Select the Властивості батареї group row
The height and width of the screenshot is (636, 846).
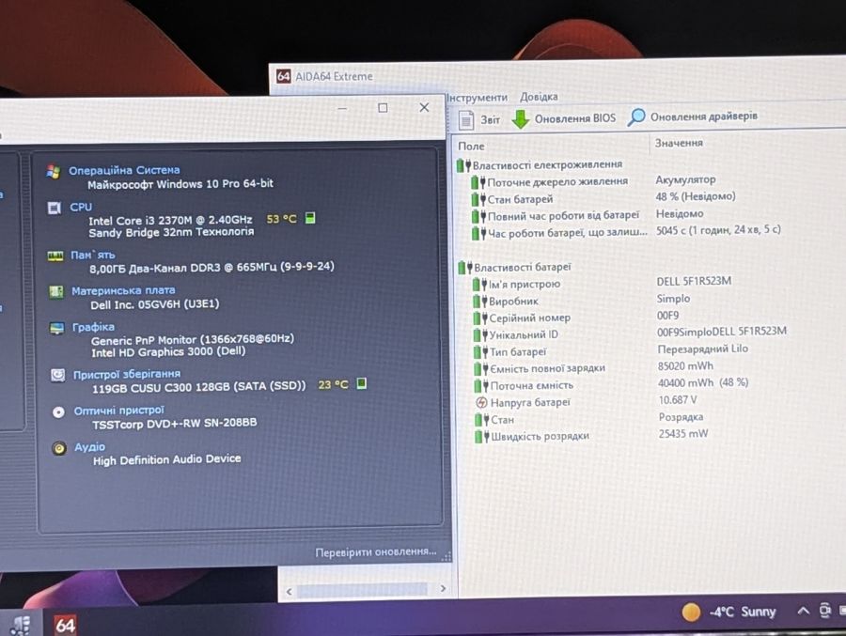click(514, 267)
